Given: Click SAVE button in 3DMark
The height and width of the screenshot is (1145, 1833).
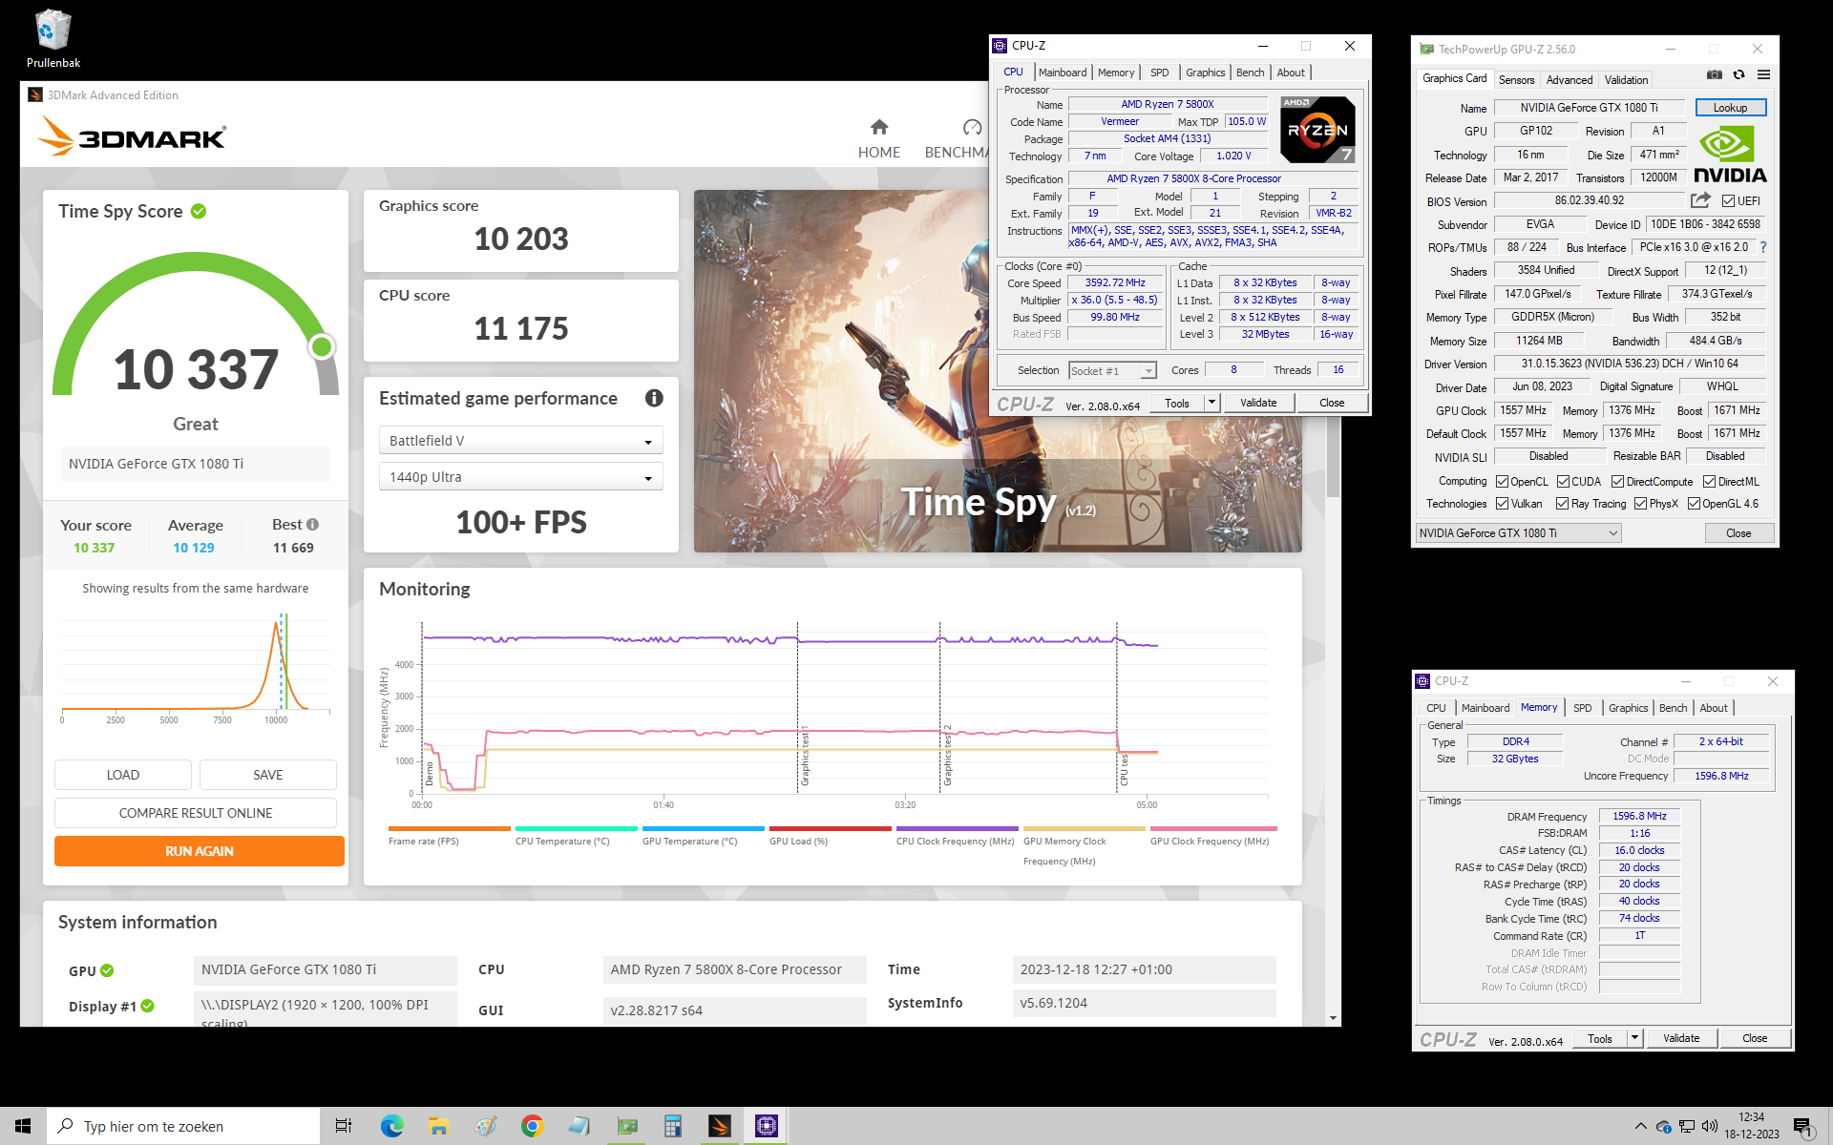Looking at the screenshot, I should tap(268, 775).
